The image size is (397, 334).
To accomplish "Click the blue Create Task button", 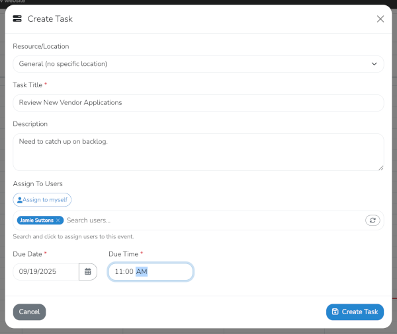I will pyautogui.click(x=355, y=312).
